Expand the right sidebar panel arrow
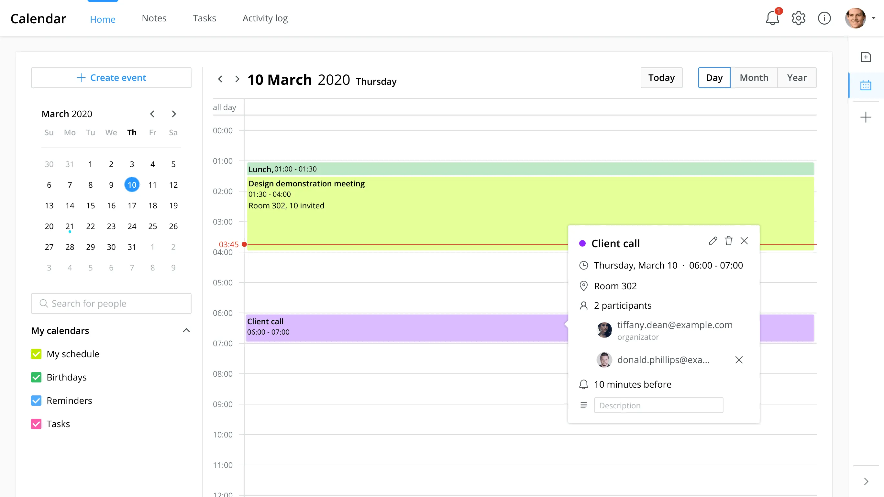This screenshot has height=497, width=884. [866, 481]
